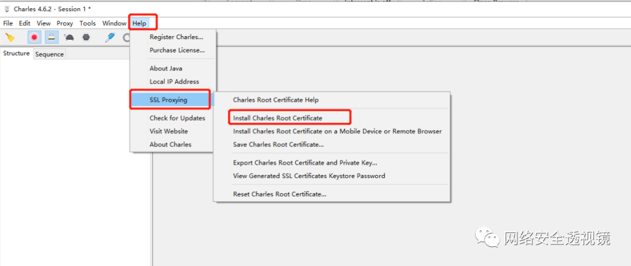Clear the session with the broom icon

(10, 37)
